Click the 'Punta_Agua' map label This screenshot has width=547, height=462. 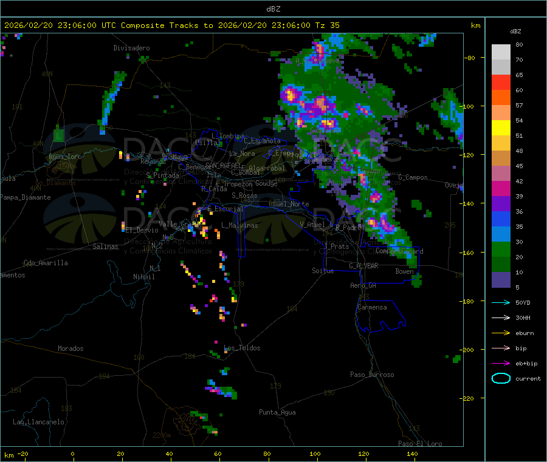coord(277,412)
